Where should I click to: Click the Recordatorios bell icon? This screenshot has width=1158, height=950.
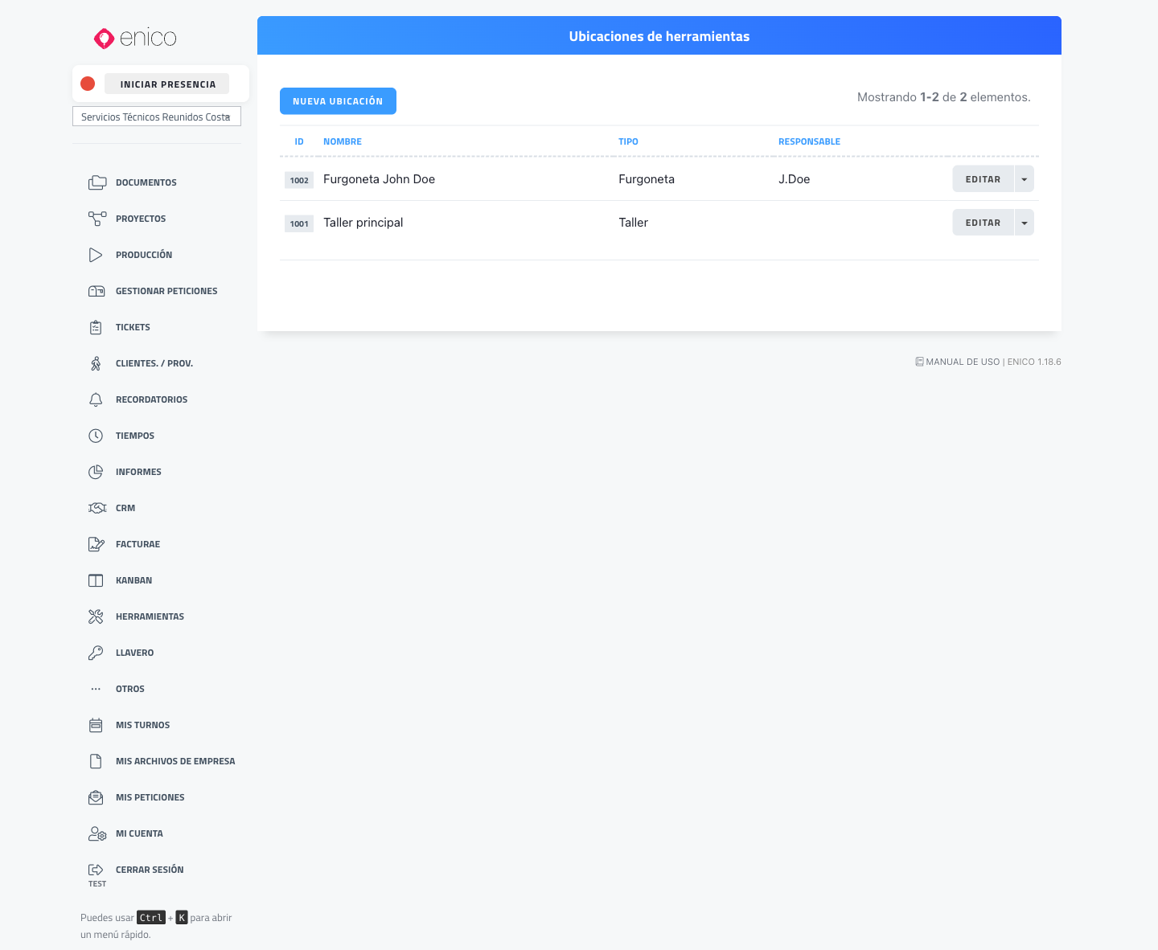[x=96, y=399]
